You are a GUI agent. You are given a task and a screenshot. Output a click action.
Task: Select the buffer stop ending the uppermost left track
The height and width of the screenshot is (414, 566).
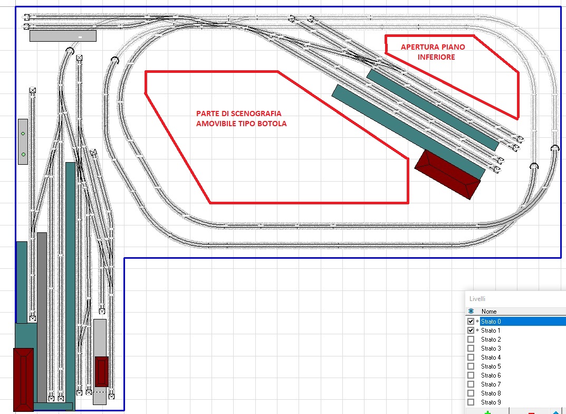[x=26, y=17]
